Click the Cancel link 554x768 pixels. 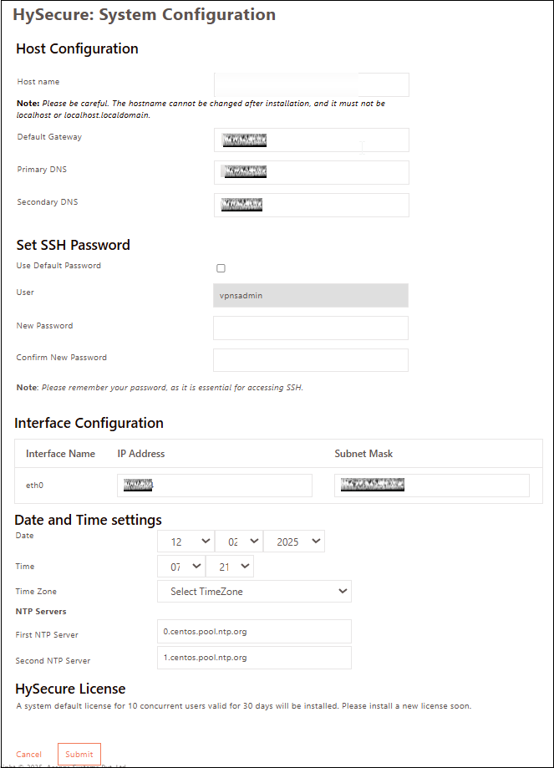point(28,755)
